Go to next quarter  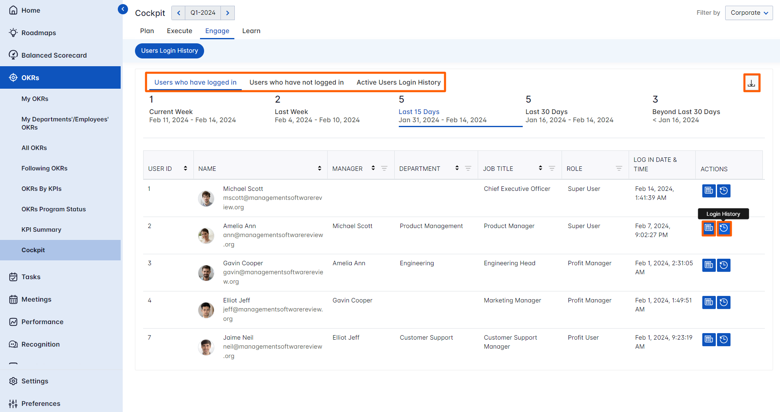(x=227, y=13)
